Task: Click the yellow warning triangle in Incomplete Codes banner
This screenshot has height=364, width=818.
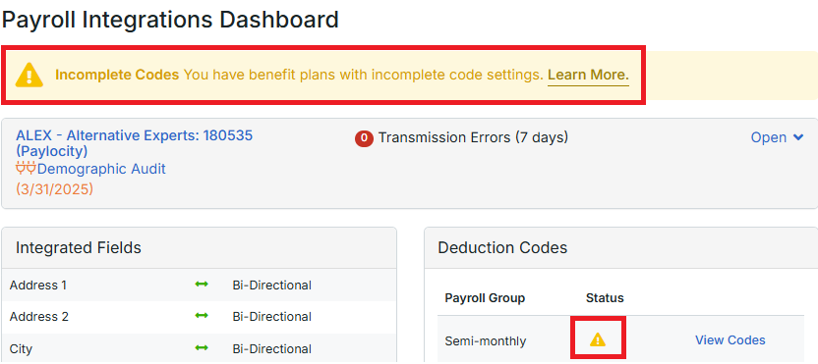Action: [29, 76]
